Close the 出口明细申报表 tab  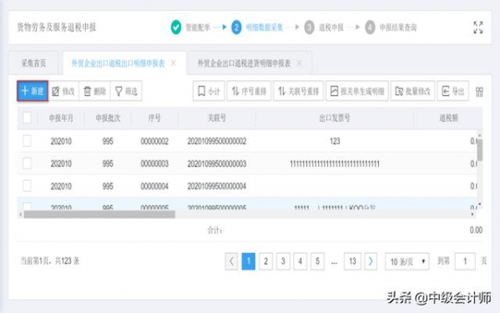point(173,63)
